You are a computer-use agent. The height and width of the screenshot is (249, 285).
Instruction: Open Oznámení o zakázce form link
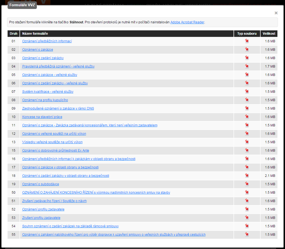coord(38,50)
